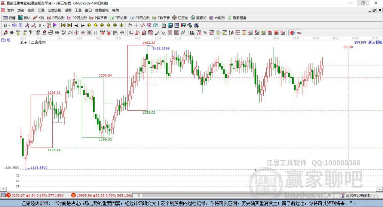Select the Gann fan lines tool
Image resolution: width=383 pixels, height=207 pixels.
pos(138,33)
